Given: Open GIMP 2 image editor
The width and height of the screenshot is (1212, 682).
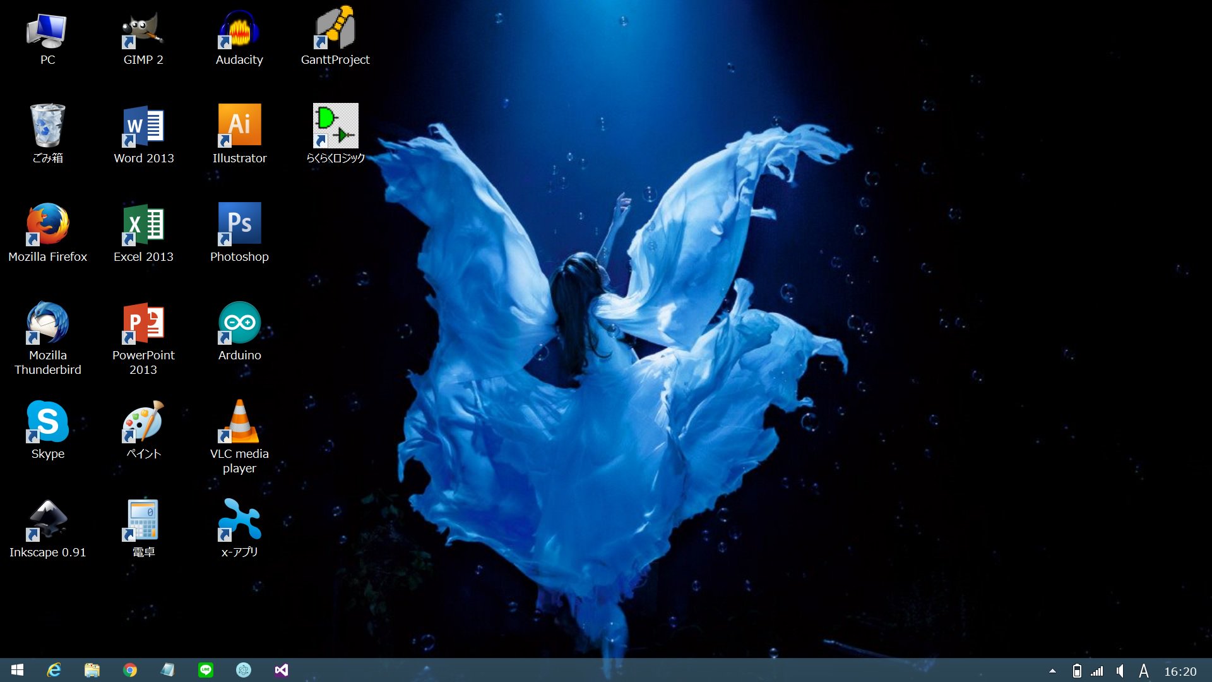Looking at the screenshot, I should (142, 32).
